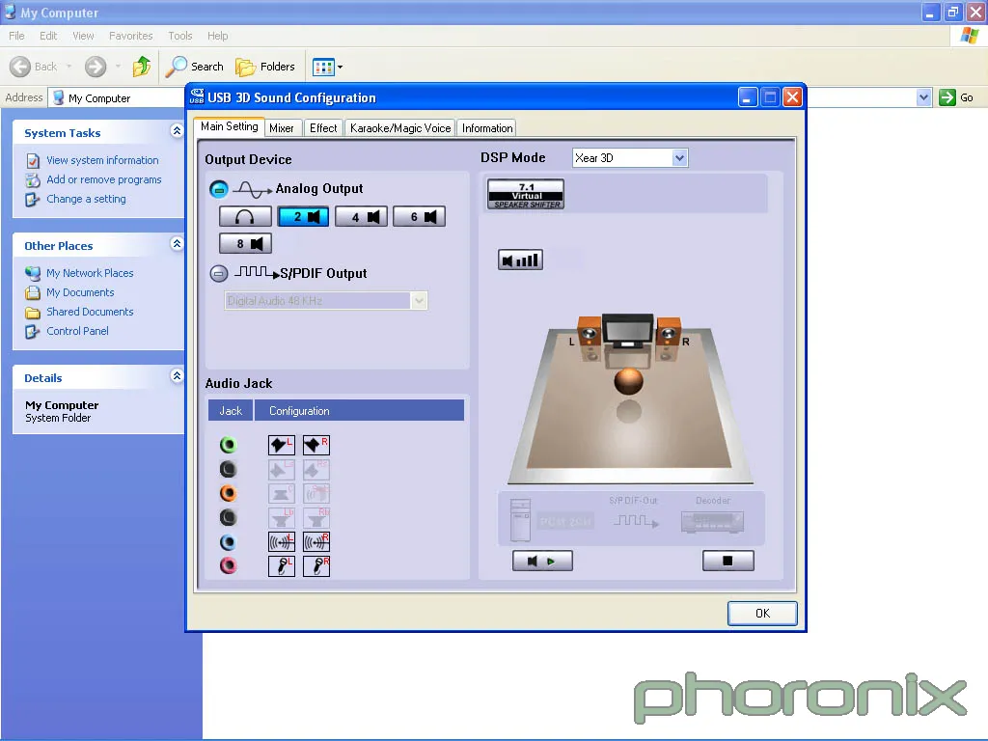Switch to Karaoke/Magic Voice tab
This screenshot has width=988, height=741.
click(x=400, y=128)
